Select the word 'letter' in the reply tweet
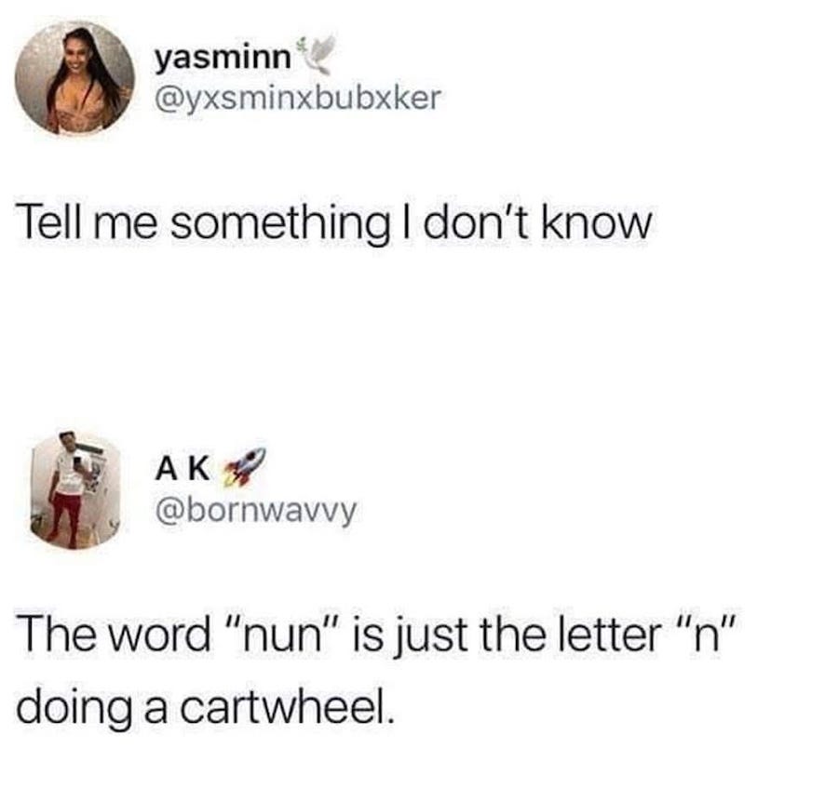The height and width of the screenshot is (789, 838). click(610, 635)
